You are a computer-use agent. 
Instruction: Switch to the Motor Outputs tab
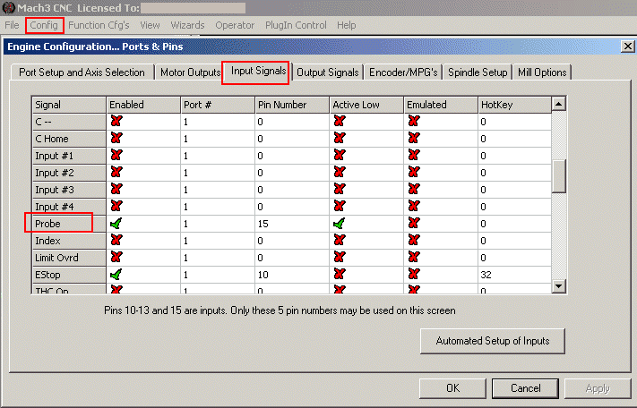[x=190, y=72]
